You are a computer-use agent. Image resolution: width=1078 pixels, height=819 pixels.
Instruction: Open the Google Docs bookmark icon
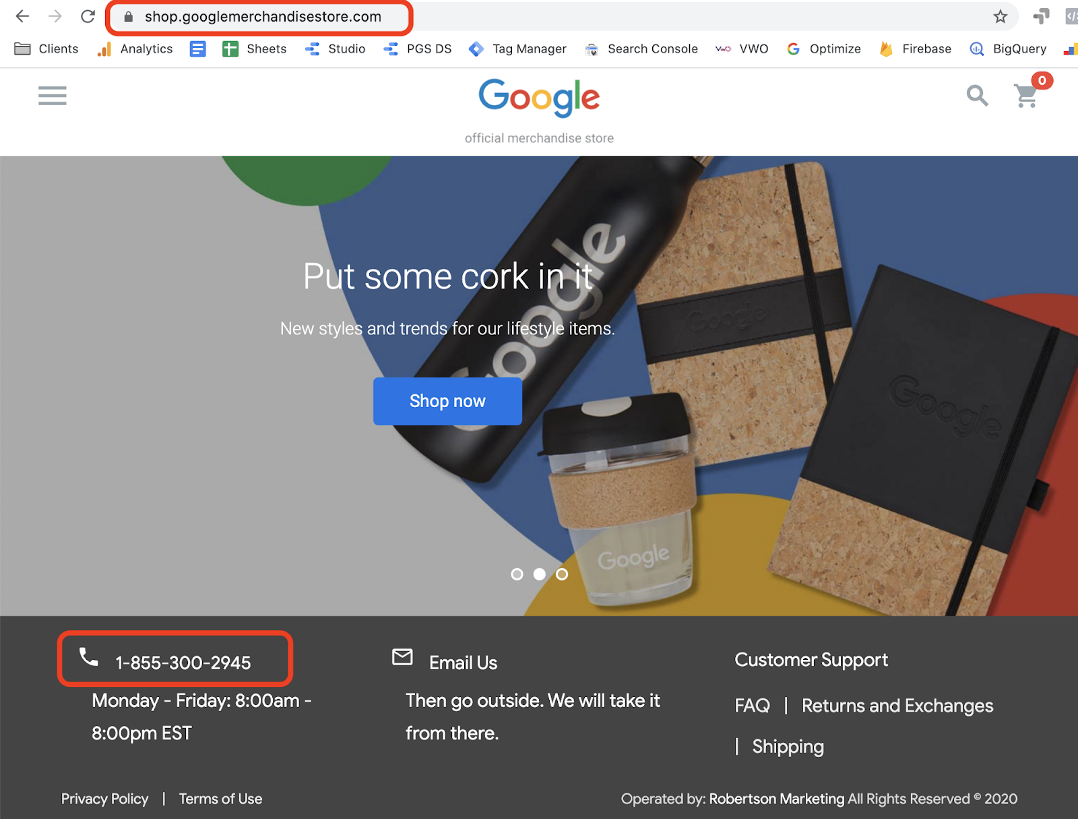click(x=197, y=49)
